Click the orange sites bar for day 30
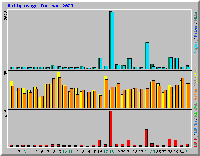Screen dimensions: 200x156 click(183, 93)
